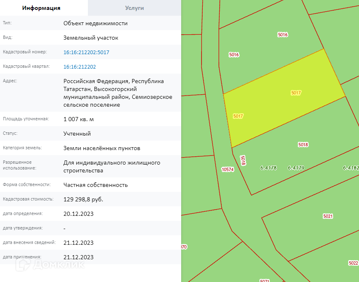Open cadastral number link 16:16:212202:5017
The height and width of the screenshot is (282, 359).
(x=86, y=52)
